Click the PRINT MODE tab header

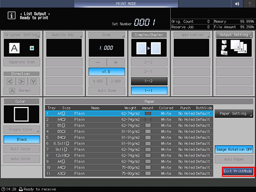126,3
